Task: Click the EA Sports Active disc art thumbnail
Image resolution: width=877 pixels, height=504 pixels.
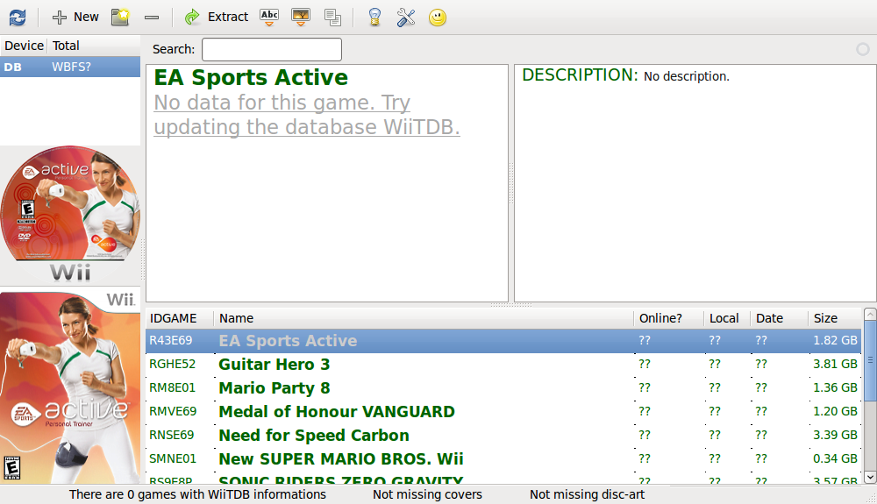Action: (x=70, y=215)
